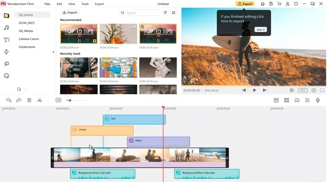Open the audio mixer sliders icon

[x=308, y=100]
